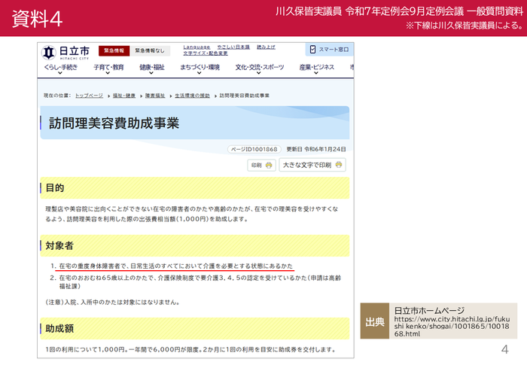This screenshot has height=365, width=527.
Task: Open 文字サイズ・配色変更 link
Action: [x=206, y=53]
